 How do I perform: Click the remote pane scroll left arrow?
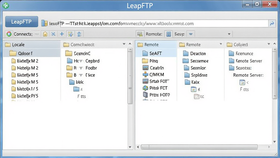[138, 147]
